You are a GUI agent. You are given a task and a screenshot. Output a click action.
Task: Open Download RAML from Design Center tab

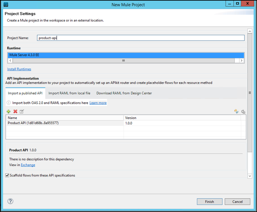coord(124,93)
